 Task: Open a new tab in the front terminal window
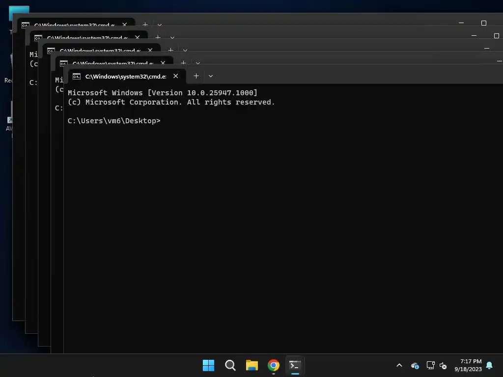[196, 76]
